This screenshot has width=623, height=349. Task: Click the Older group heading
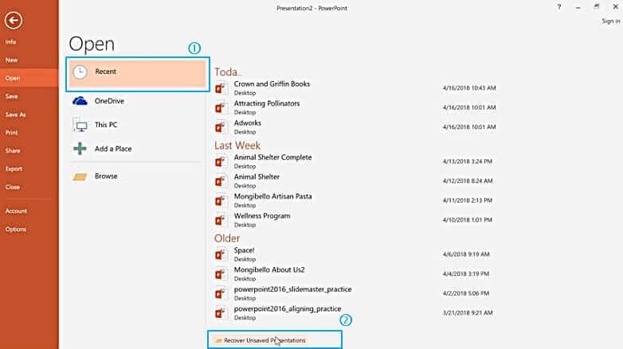coord(227,238)
